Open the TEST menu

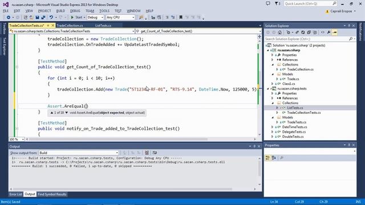tap(118, 11)
